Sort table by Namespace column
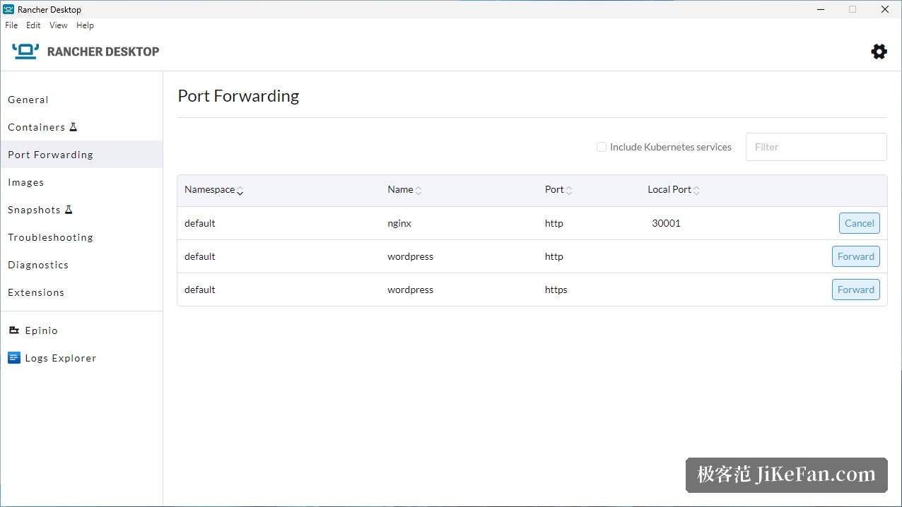902x507 pixels. [x=213, y=190]
